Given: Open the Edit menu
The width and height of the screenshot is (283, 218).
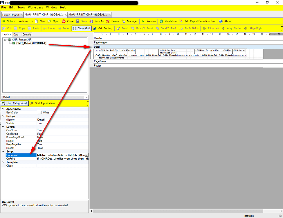Looking at the screenshot, I should [12, 7].
